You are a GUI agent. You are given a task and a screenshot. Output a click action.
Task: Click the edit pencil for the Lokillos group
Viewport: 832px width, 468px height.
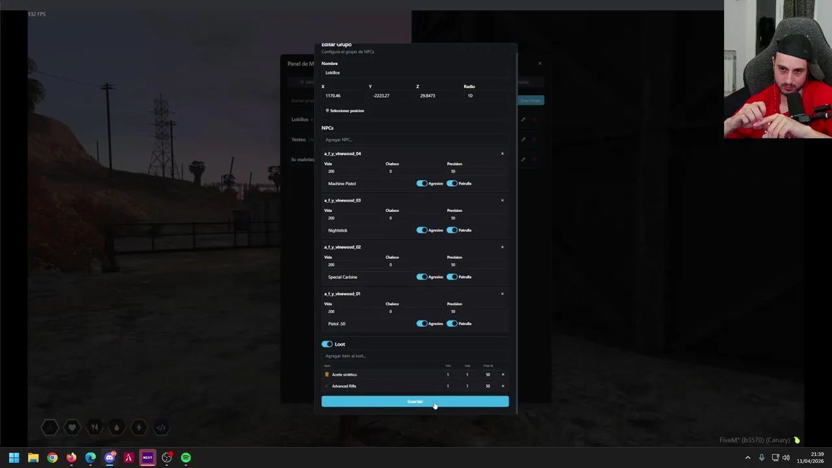(523, 120)
